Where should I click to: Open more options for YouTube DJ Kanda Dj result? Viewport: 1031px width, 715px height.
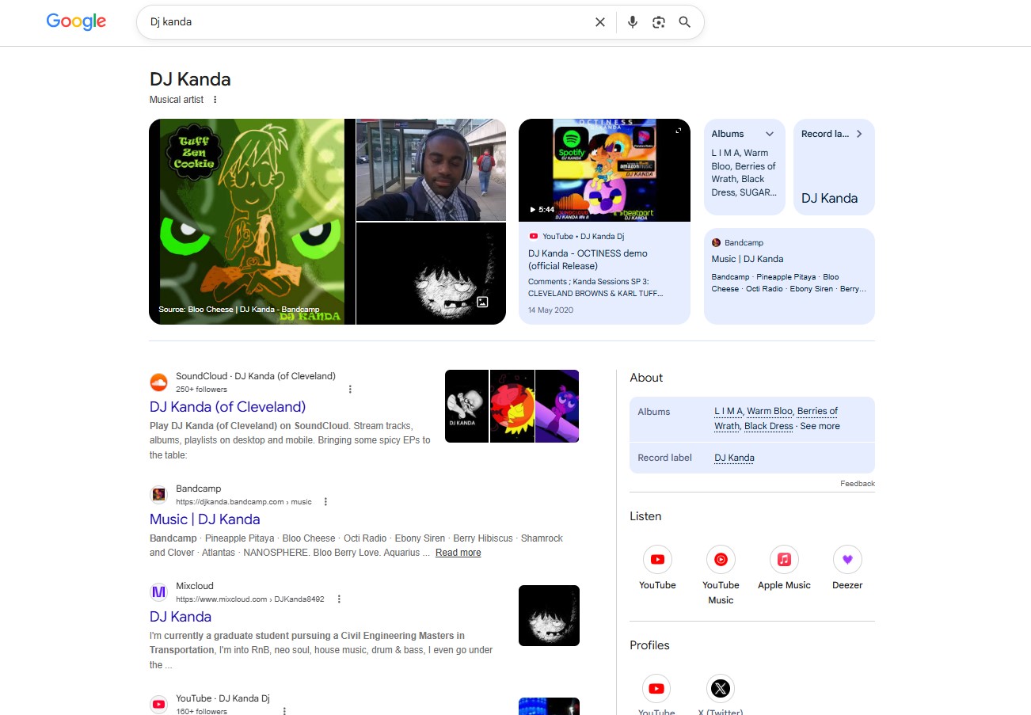(x=284, y=711)
